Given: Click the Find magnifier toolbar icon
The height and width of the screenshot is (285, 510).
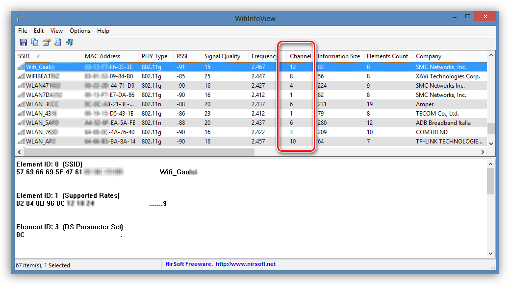Looking at the screenshot, I should click(58, 43).
